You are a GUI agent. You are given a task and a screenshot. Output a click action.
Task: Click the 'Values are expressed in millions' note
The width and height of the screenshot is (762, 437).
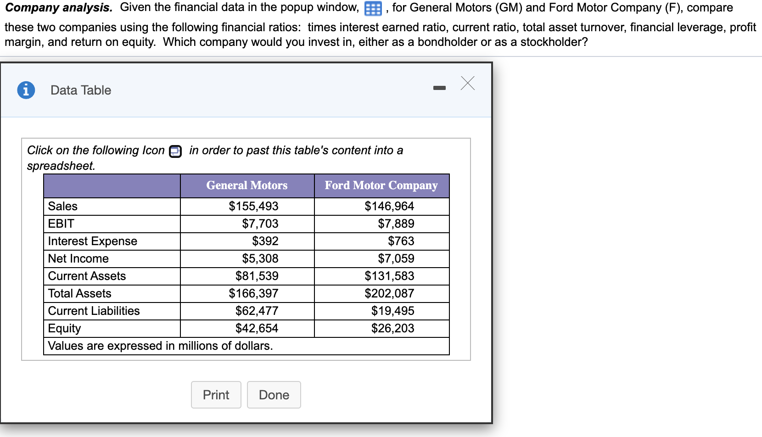(x=160, y=346)
